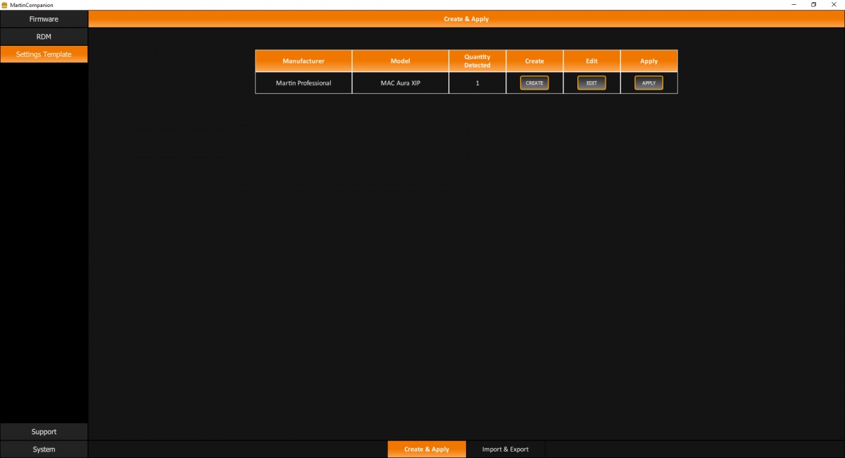Click the Create column header
Viewport: 845px width, 458px height.
click(x=534, y=61)
